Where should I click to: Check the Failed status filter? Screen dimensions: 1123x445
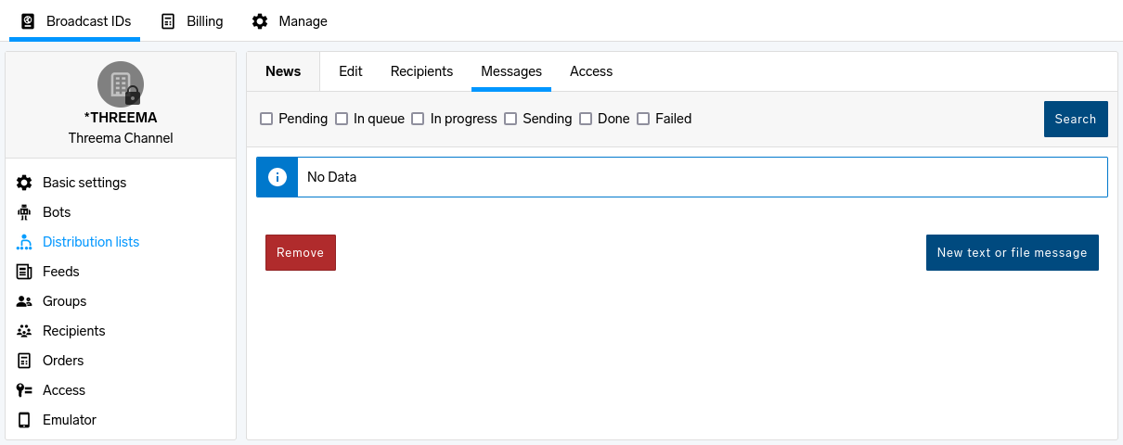coord(643,119)
